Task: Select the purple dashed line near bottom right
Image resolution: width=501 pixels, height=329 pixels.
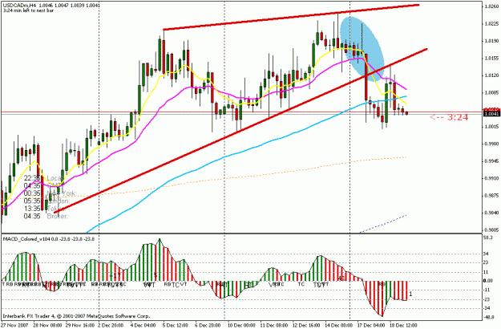Action: (x=383, y=224)
